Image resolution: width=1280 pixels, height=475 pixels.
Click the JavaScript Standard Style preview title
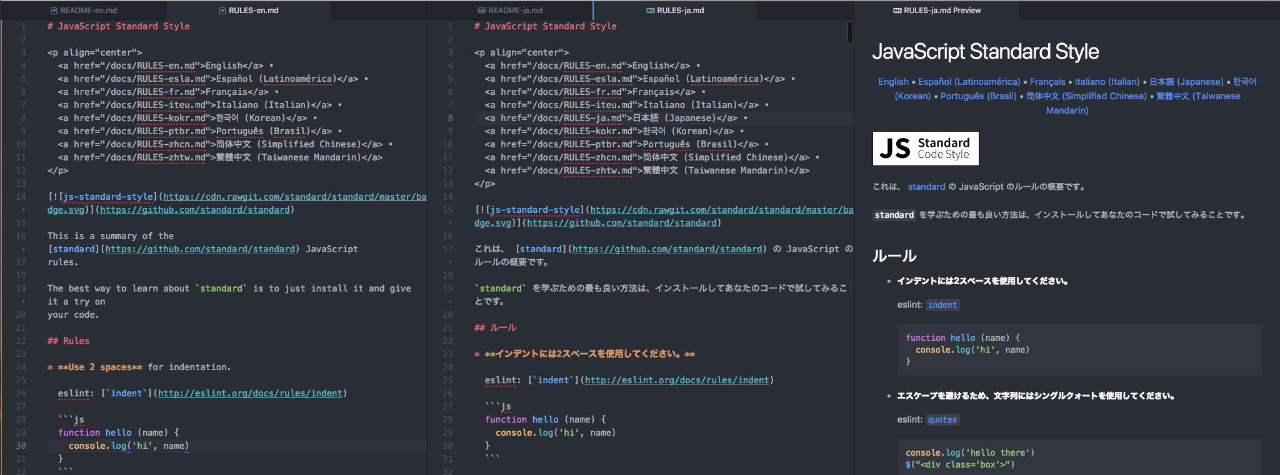[985, 51]
